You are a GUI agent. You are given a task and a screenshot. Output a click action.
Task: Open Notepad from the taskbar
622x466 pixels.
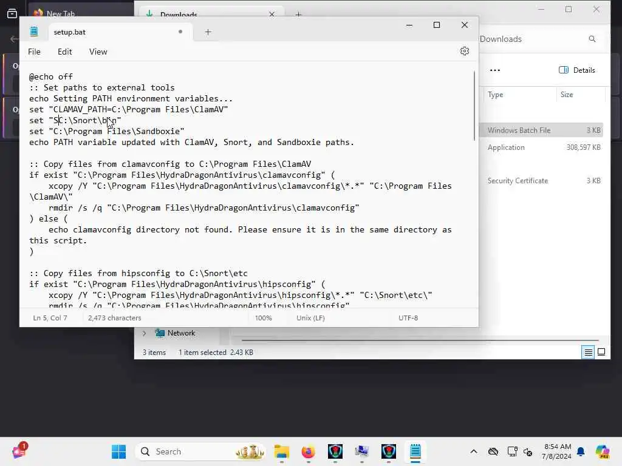point(415,451)
